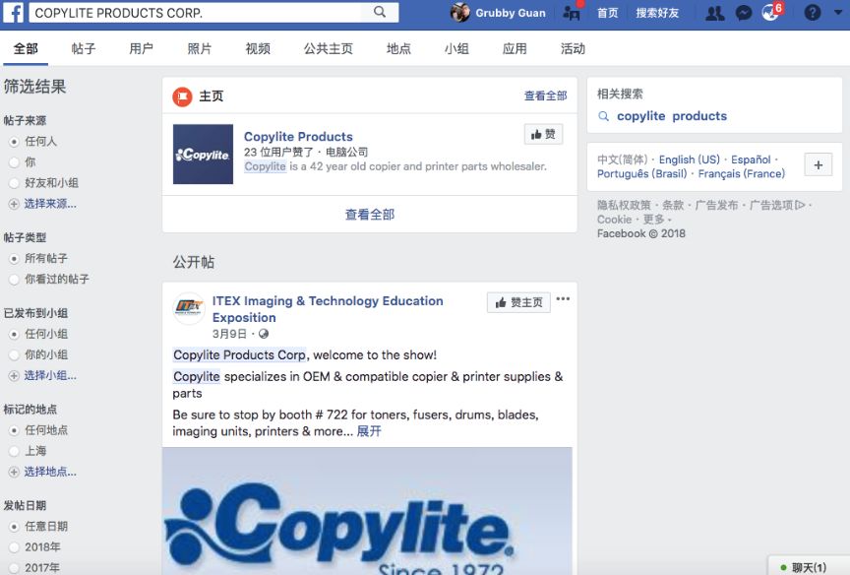Select the 任何人 radio button
The width and height of the screenshot is (850, 575).
tap(14, 142)
